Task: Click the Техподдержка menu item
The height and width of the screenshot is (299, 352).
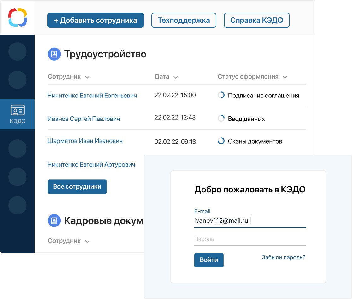Action: coord(184,20)
